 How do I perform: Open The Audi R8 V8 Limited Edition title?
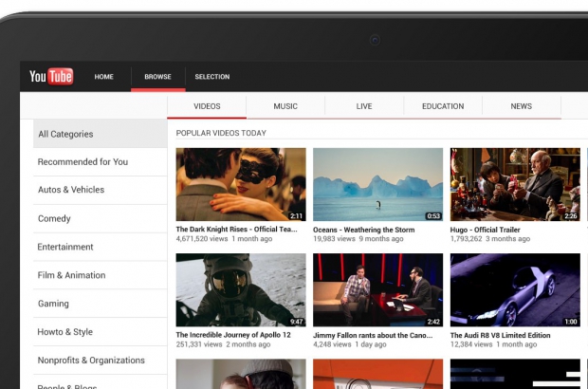pos(500,335)
